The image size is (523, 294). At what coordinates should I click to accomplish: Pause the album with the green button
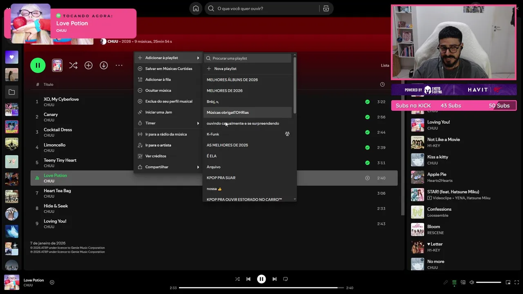tap(38, 65)
